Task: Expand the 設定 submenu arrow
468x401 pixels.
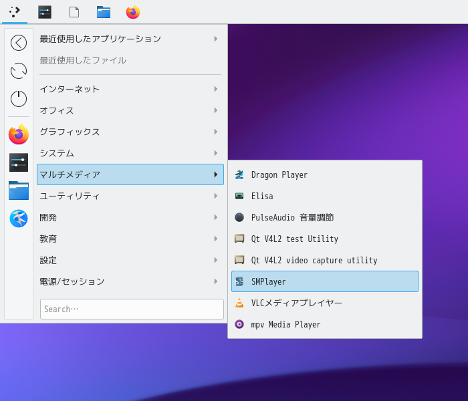Action: pyautogui.click(x=216, y=260)
